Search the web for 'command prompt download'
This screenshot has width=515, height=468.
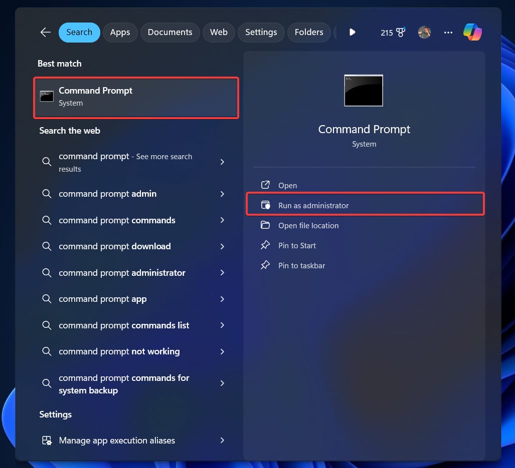(x=134, y=246)
